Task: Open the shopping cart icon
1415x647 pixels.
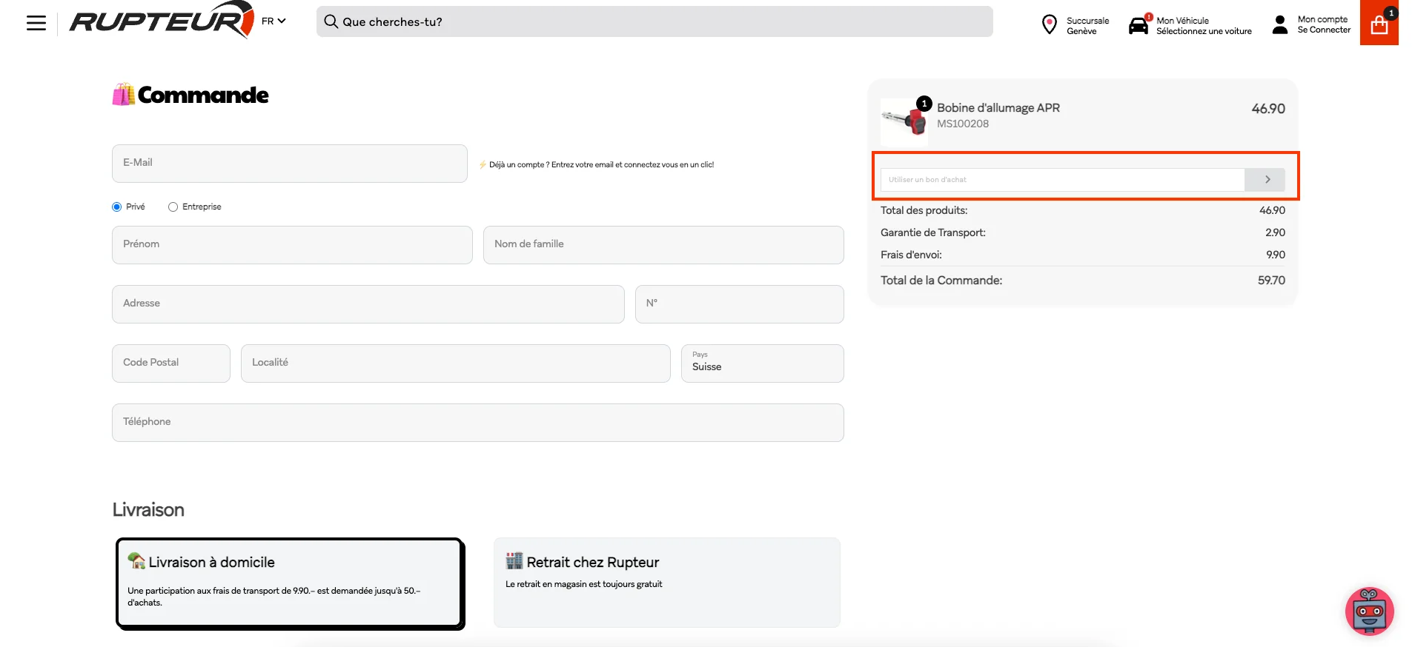Action: click(1379, 23)
